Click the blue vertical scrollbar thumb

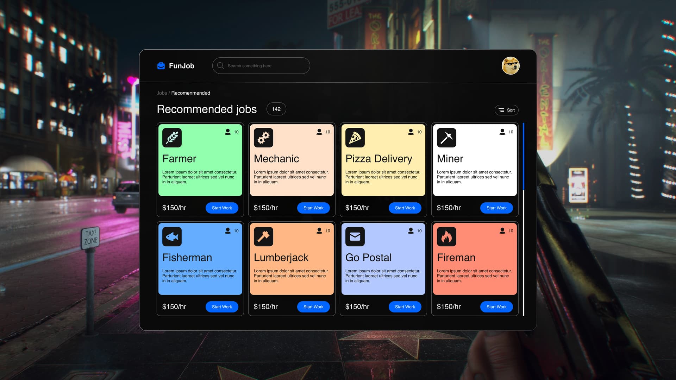524,157
